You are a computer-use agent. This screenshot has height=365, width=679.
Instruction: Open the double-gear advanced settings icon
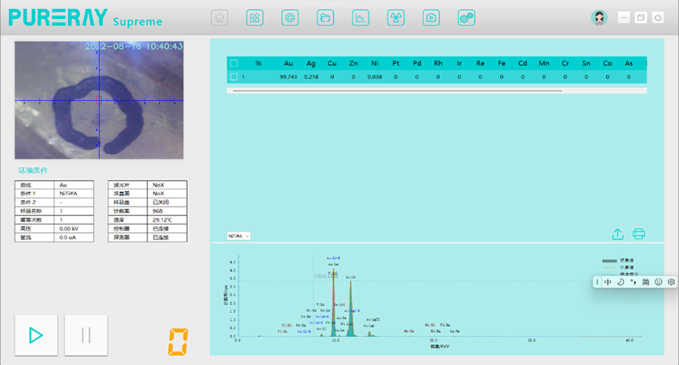click(466, 18)
